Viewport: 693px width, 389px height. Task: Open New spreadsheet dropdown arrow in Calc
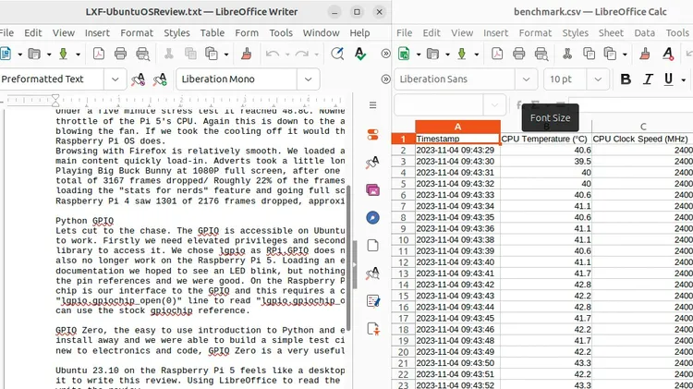pyautogui.click(x=418, y=55)
